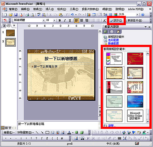Image resolution: width=153 pixels, height=147 pixels.
Task: Open the AutoShapes dropdown
Action: [26, 133]
